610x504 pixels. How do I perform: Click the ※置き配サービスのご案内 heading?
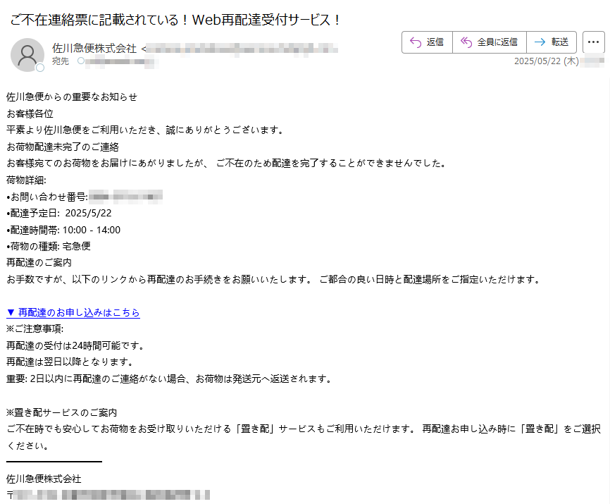coord(61,412)
